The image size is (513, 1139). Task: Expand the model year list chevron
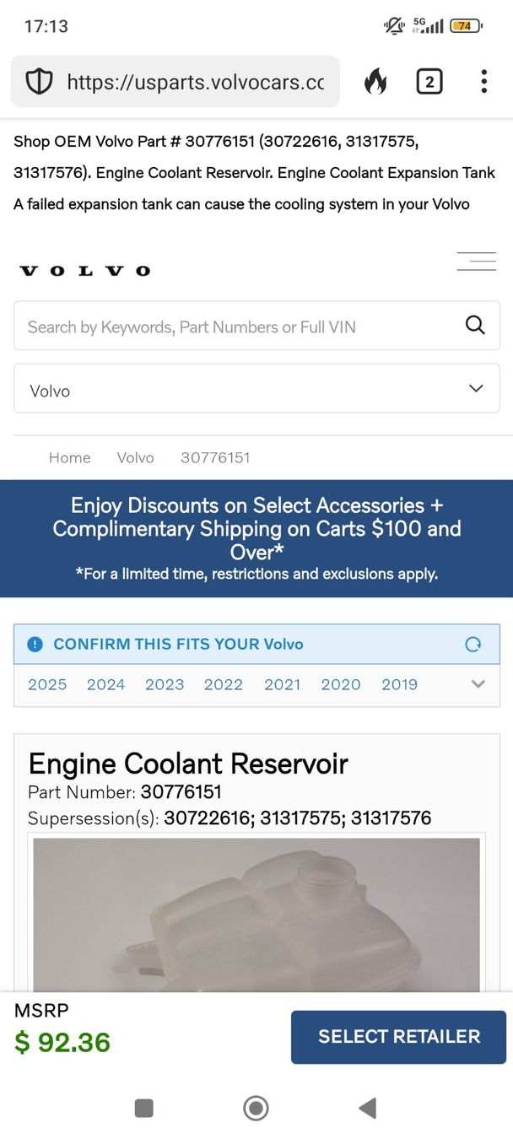[478, 684]
